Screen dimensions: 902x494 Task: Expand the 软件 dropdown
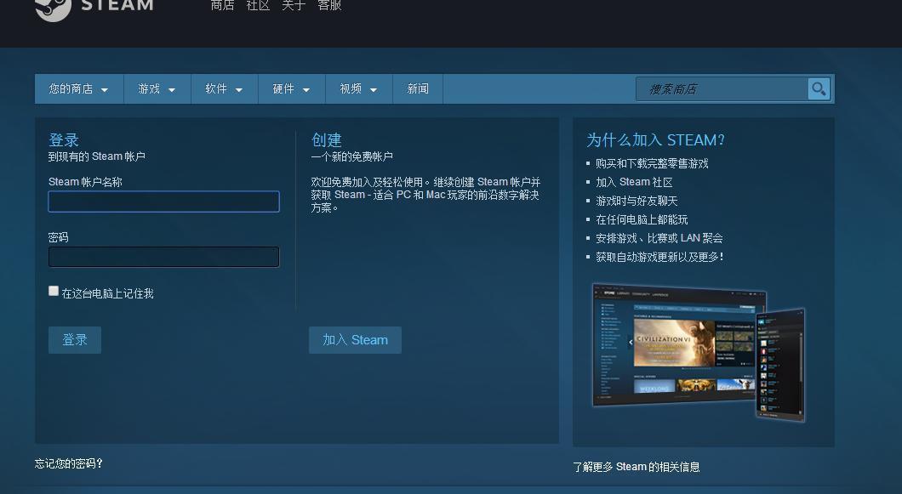(x=224, y=88)
